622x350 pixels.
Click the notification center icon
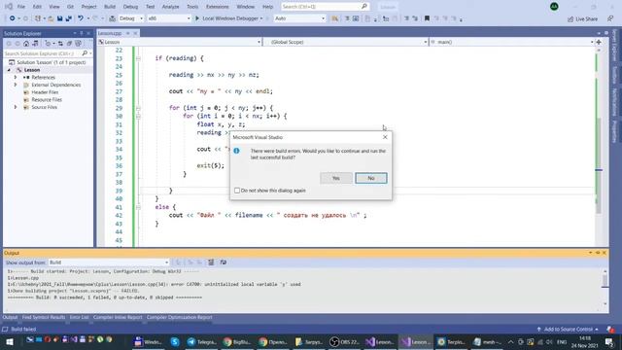pyautogui.click(x=609, y=341)
